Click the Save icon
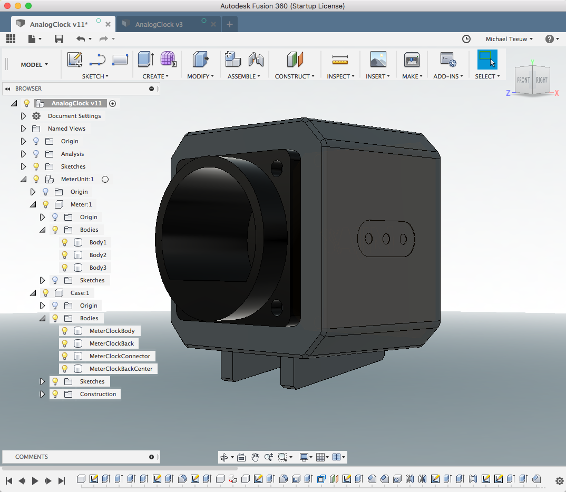The image size is (566, 492). point(59,39)
